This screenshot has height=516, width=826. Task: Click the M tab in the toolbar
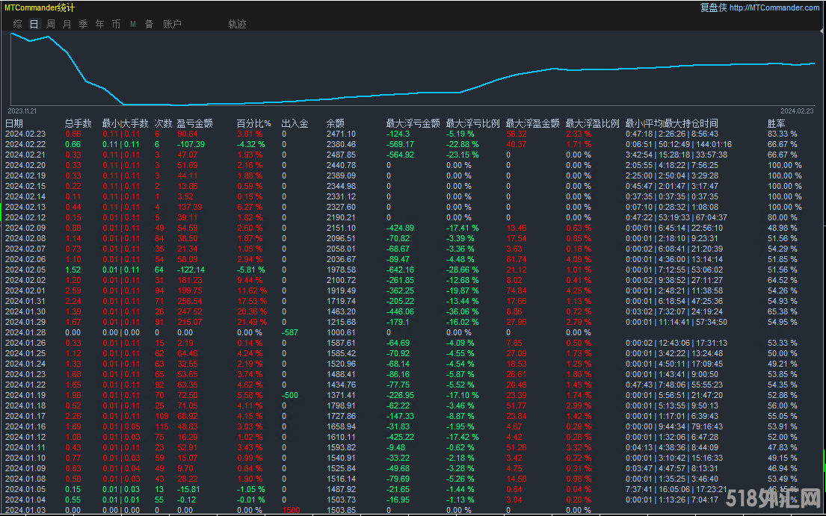coord(132,24)
